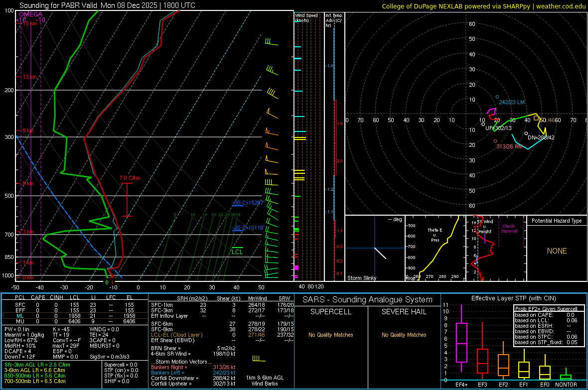Select the 9 km height marker
588x390 pixels.
point(28,130)
